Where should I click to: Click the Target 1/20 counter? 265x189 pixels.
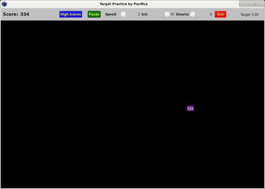tap(249, 14)
